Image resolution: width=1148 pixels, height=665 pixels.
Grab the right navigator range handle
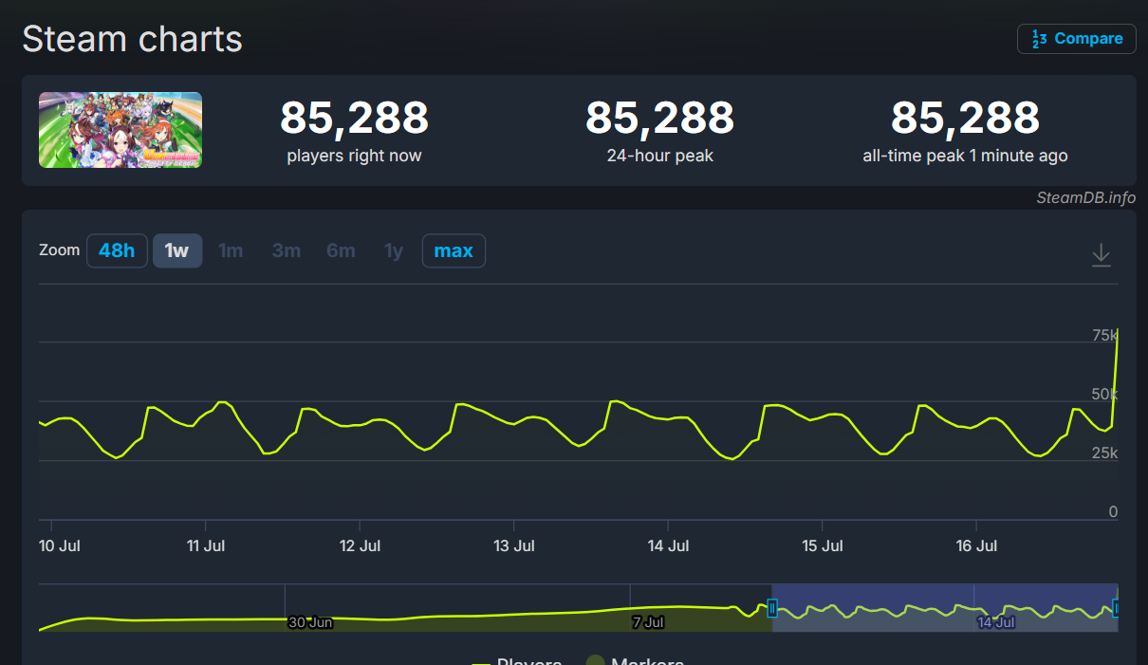tap(1116, 608)
